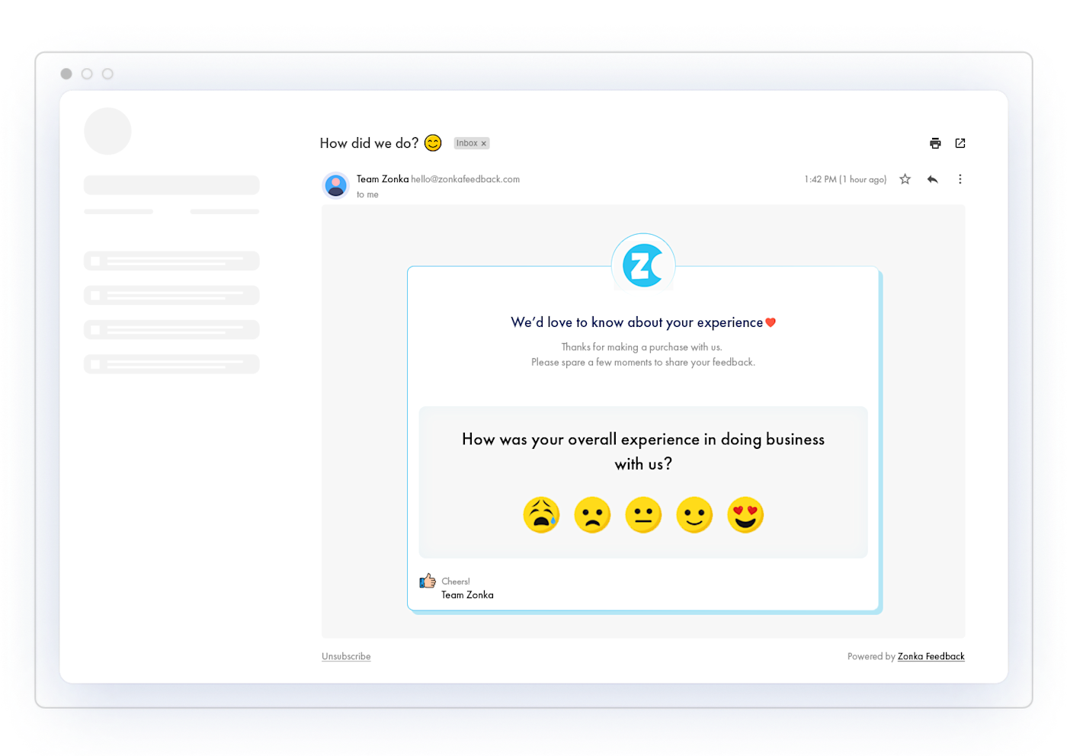Screen dimensions: 1067x756
Task: Click the 'How did we do?' subject
Action: pos(369,143)
